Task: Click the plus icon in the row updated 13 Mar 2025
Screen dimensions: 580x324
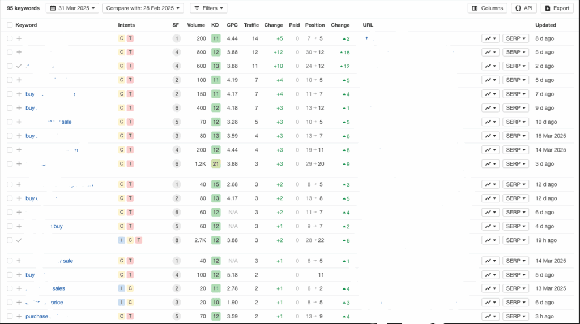Action: click(19, 288)
